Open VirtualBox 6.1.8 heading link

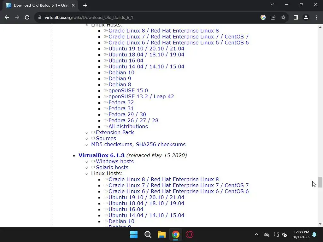[x=101, y=155]
